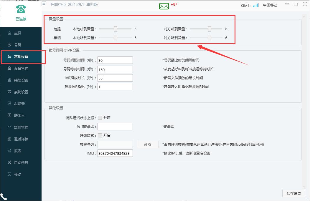Click the 短信管理 envelope icon
Image resolution: width=310 pixels, height=201 pixels.
coord(9,127)
